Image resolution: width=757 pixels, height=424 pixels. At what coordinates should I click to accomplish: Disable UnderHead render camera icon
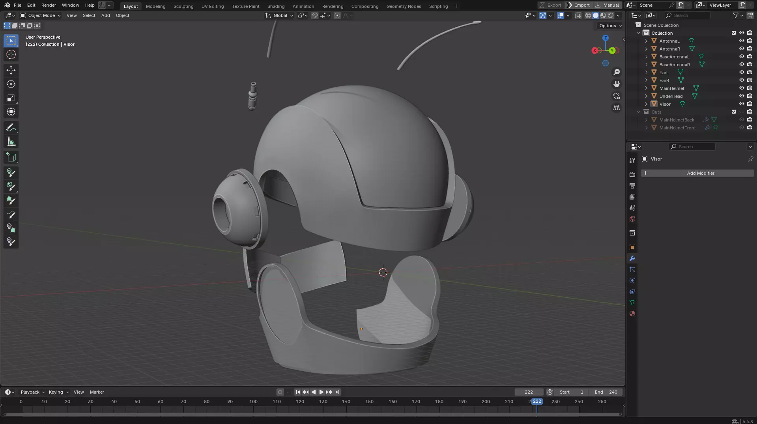coord(750,96)
